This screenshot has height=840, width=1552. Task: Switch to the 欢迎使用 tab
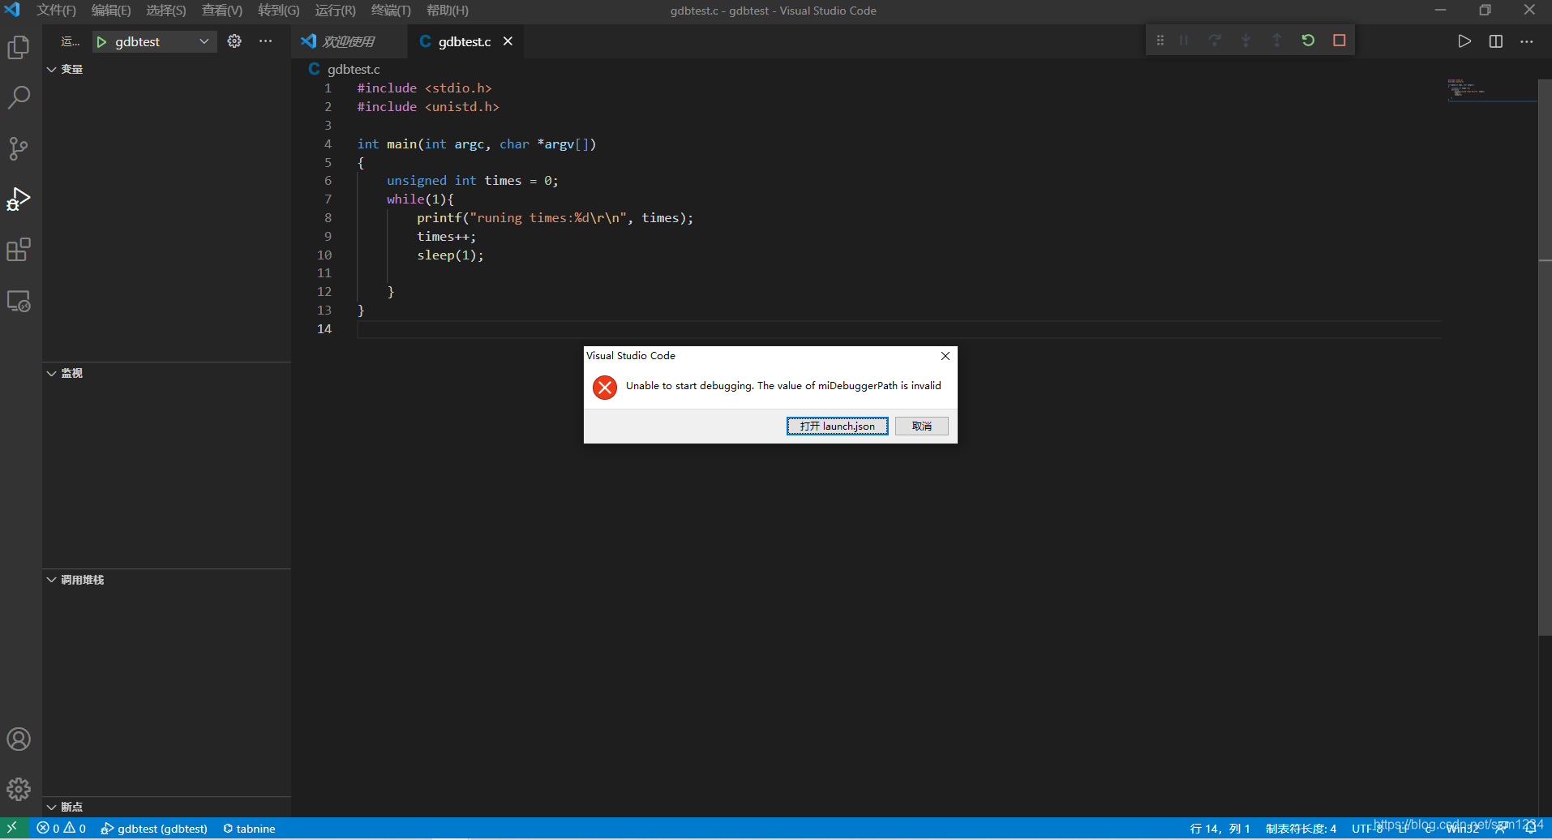[x=349, y=41]
